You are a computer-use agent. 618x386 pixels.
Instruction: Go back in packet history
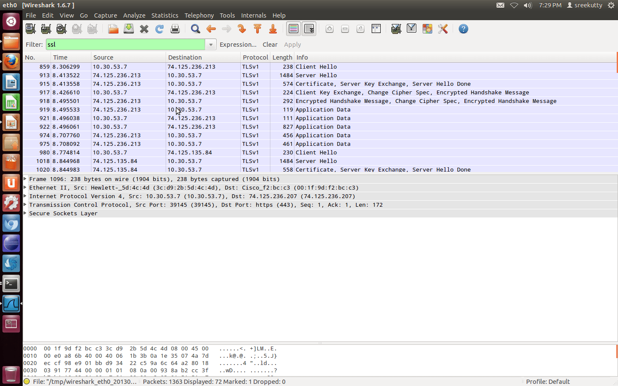pyautogui.click(x=211, y=29)
